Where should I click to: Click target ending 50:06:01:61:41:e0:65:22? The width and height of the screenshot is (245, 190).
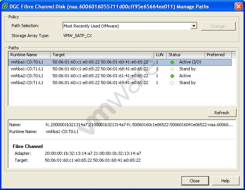point(100,76)
